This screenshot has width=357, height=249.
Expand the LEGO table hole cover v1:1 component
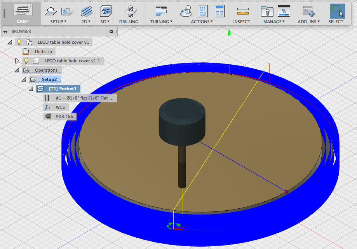[x=16, y=60]
